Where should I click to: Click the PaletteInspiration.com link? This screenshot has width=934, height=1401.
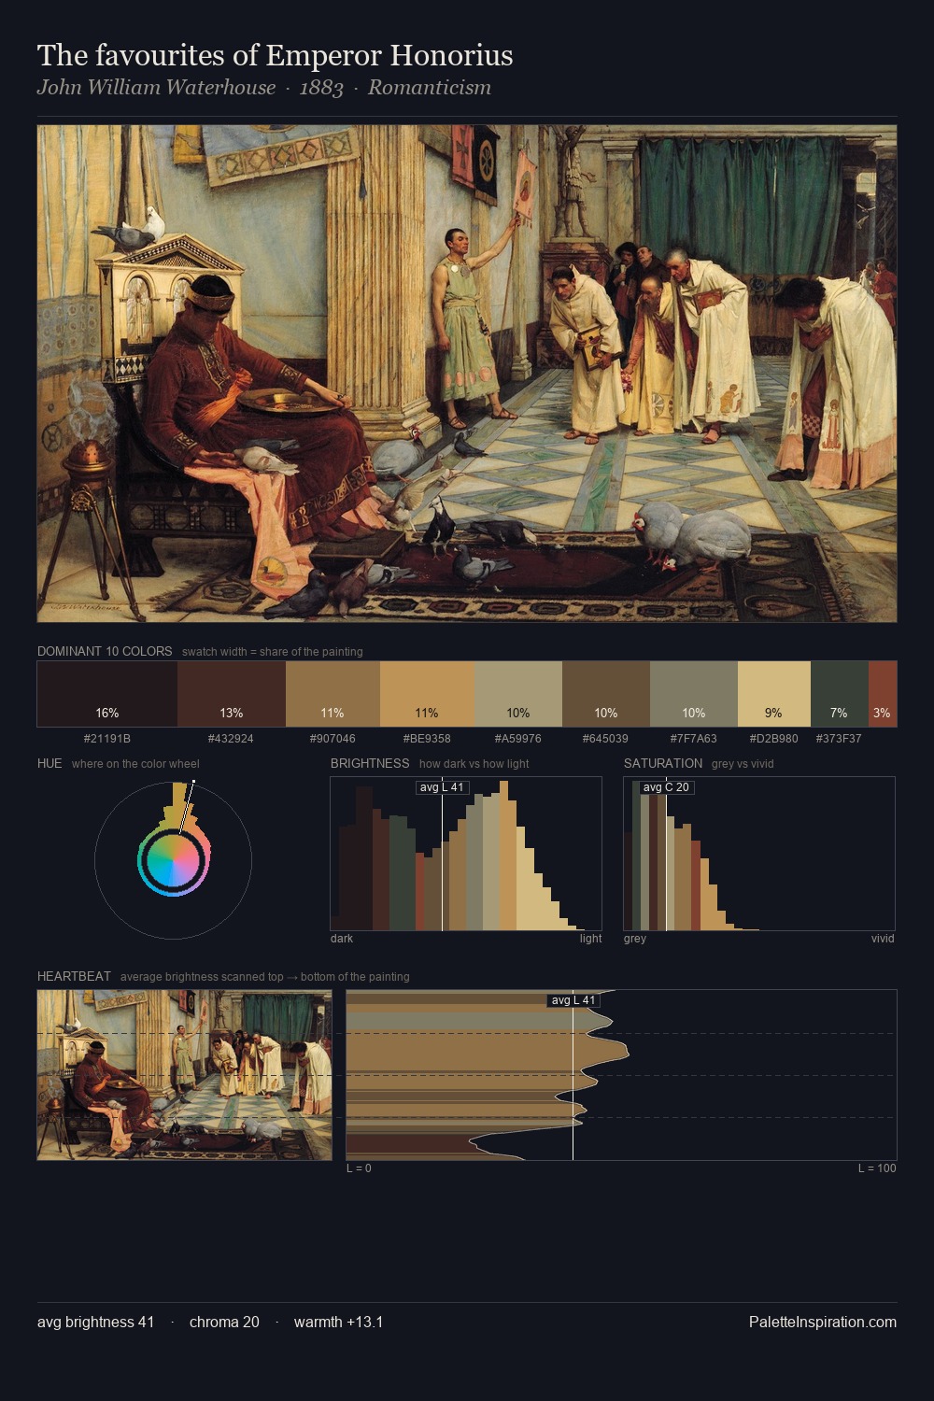(823, 1322)
